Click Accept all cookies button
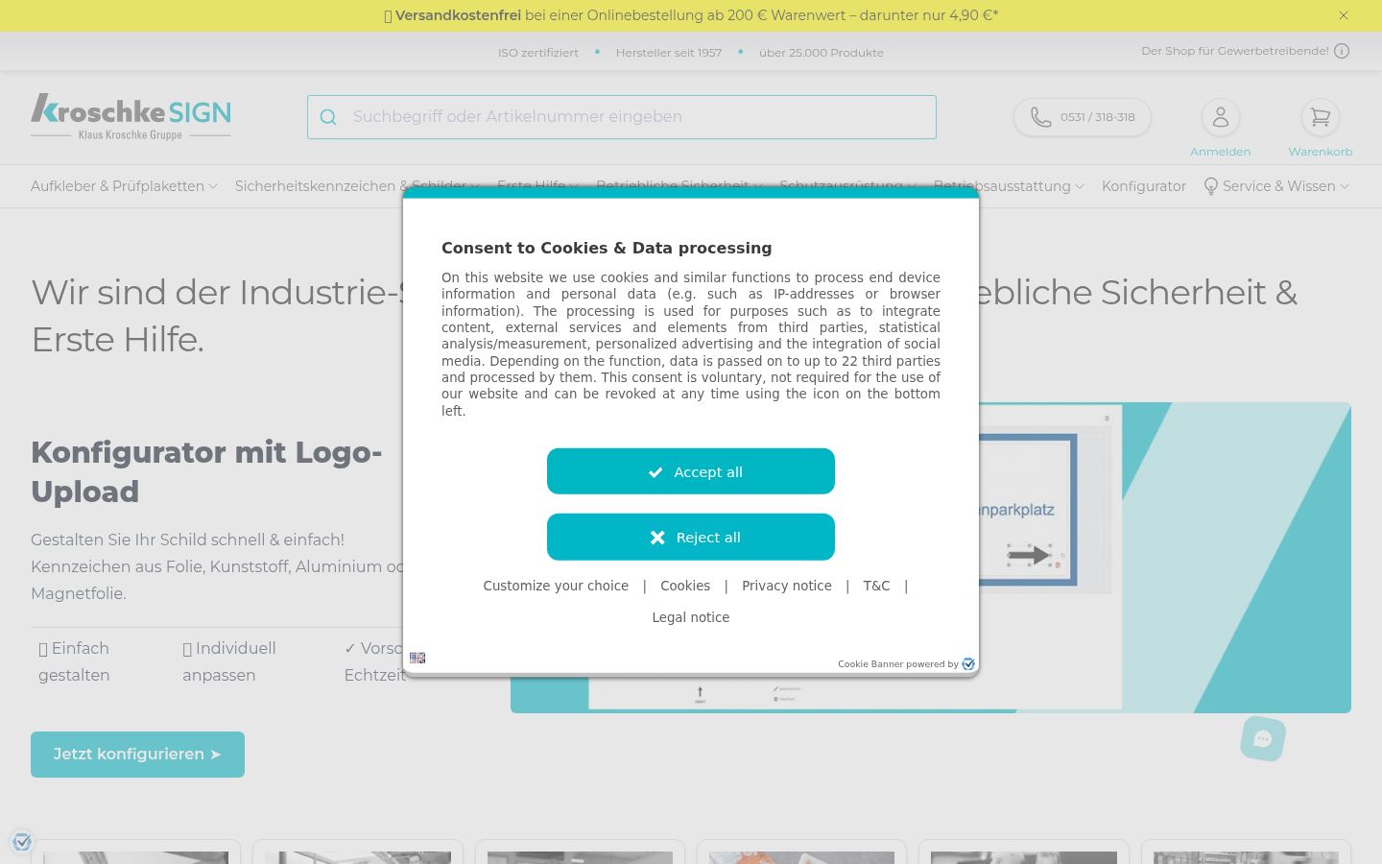The width and height of the screenshot is (1382, 864). [691, 471]
